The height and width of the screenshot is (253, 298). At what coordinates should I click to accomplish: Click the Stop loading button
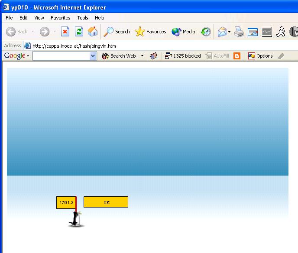[65, 32]
